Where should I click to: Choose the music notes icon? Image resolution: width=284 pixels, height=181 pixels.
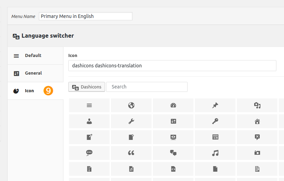coord(215,153)
